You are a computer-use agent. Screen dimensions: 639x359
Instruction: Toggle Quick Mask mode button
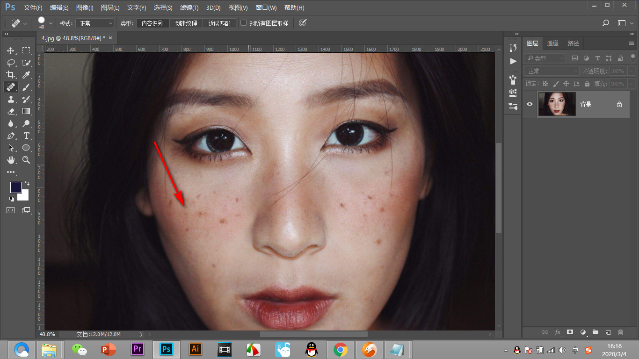[11, 210]
